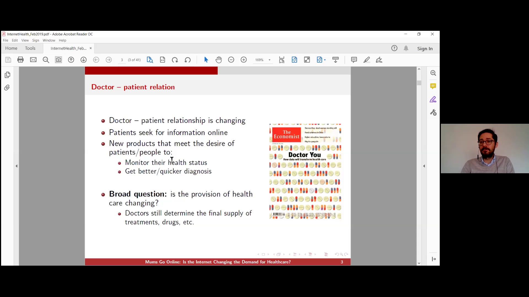
Task: Expand the page fit options dropdown arrow
Action: (x=325, y=60)
